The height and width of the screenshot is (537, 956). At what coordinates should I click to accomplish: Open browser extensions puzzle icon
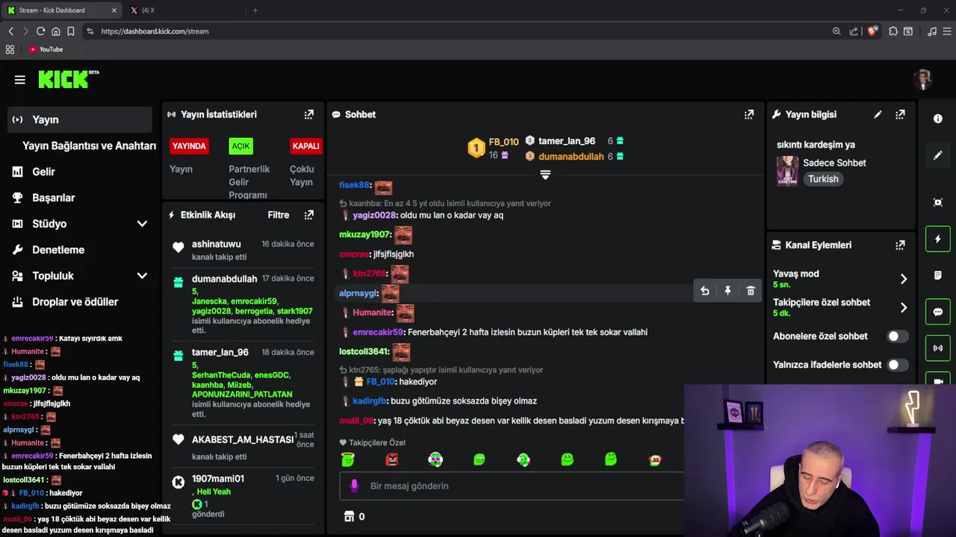click(893, 31)
